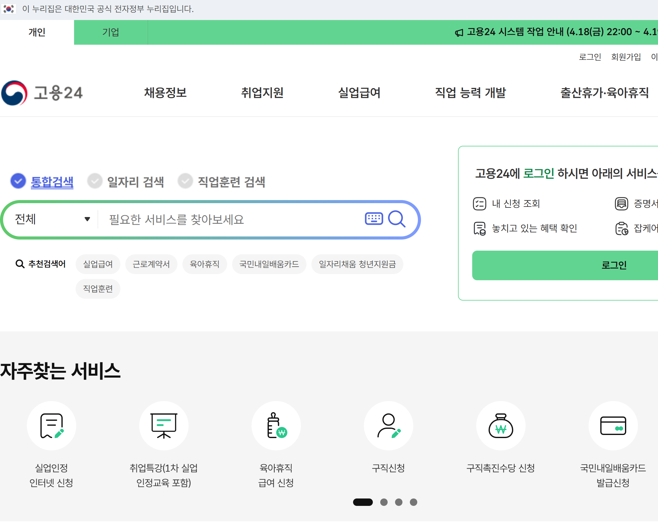Go to second carousel page dot
This screenshot has width=658, height=529.
pyautogui.click(x=384, y=502)
